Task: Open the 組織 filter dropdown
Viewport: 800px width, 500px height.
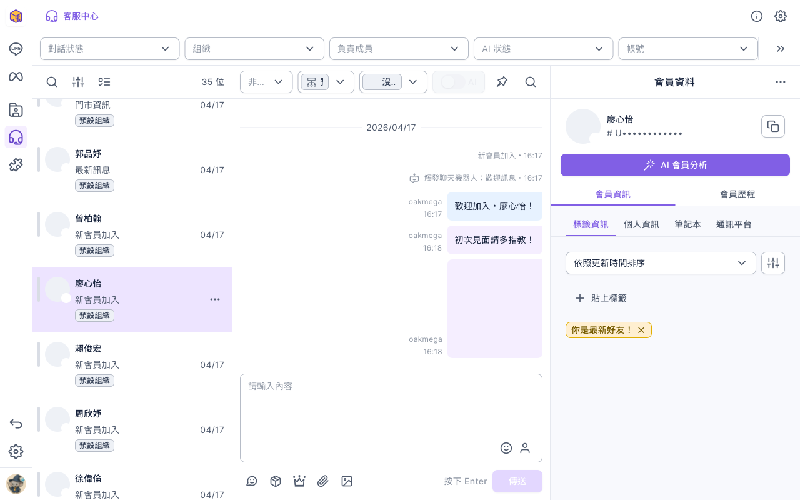Action: [x=254, y=49]
